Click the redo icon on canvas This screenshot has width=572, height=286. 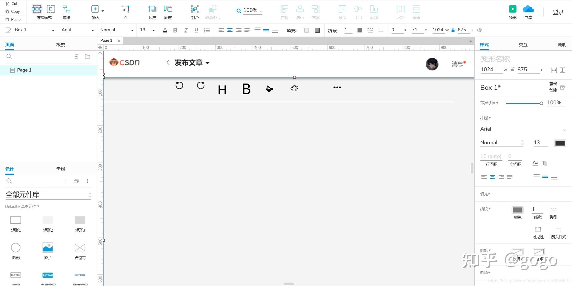point(201,86)
